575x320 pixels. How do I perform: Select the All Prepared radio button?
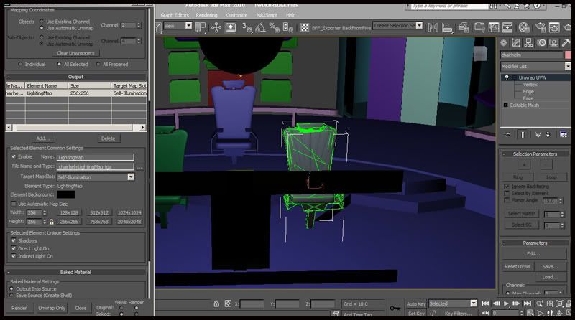[98, 64]
